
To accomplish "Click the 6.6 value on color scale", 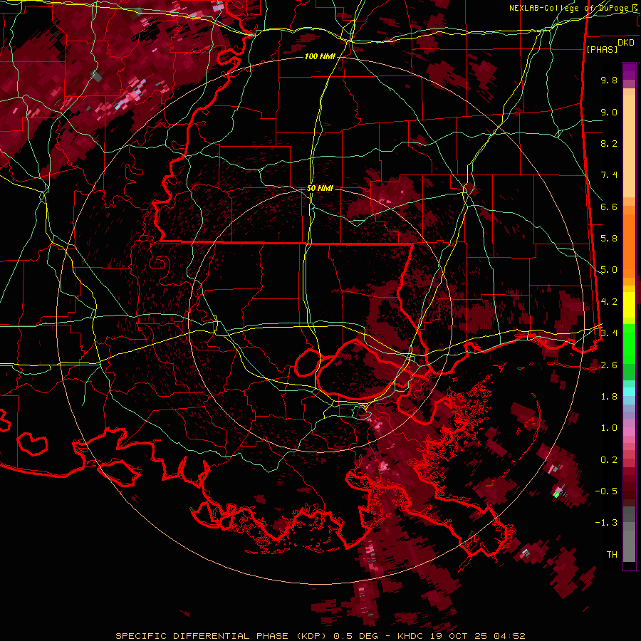I will [x=609, y=207].
